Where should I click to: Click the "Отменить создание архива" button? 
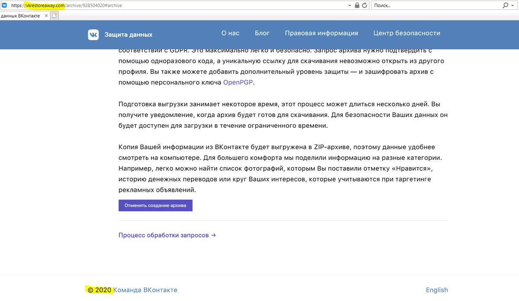click(155, 205)
